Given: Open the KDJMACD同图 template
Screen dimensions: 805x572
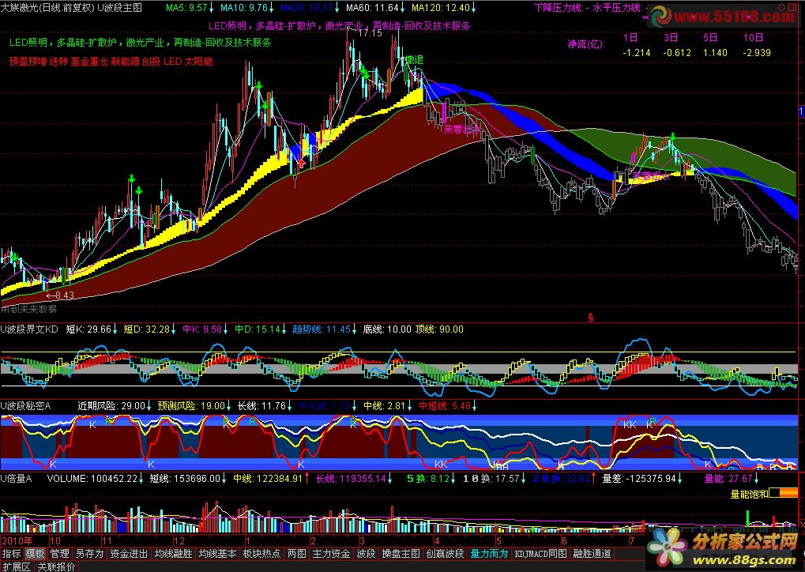Looking at the screenshot, I should point(540,554).
